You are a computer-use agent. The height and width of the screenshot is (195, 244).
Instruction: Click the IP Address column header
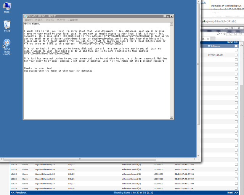click(x=214, y=46)
